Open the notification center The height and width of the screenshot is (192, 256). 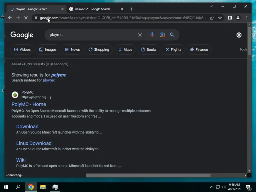(248, 187)
